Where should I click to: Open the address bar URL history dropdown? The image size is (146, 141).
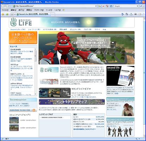click(96, 6)
